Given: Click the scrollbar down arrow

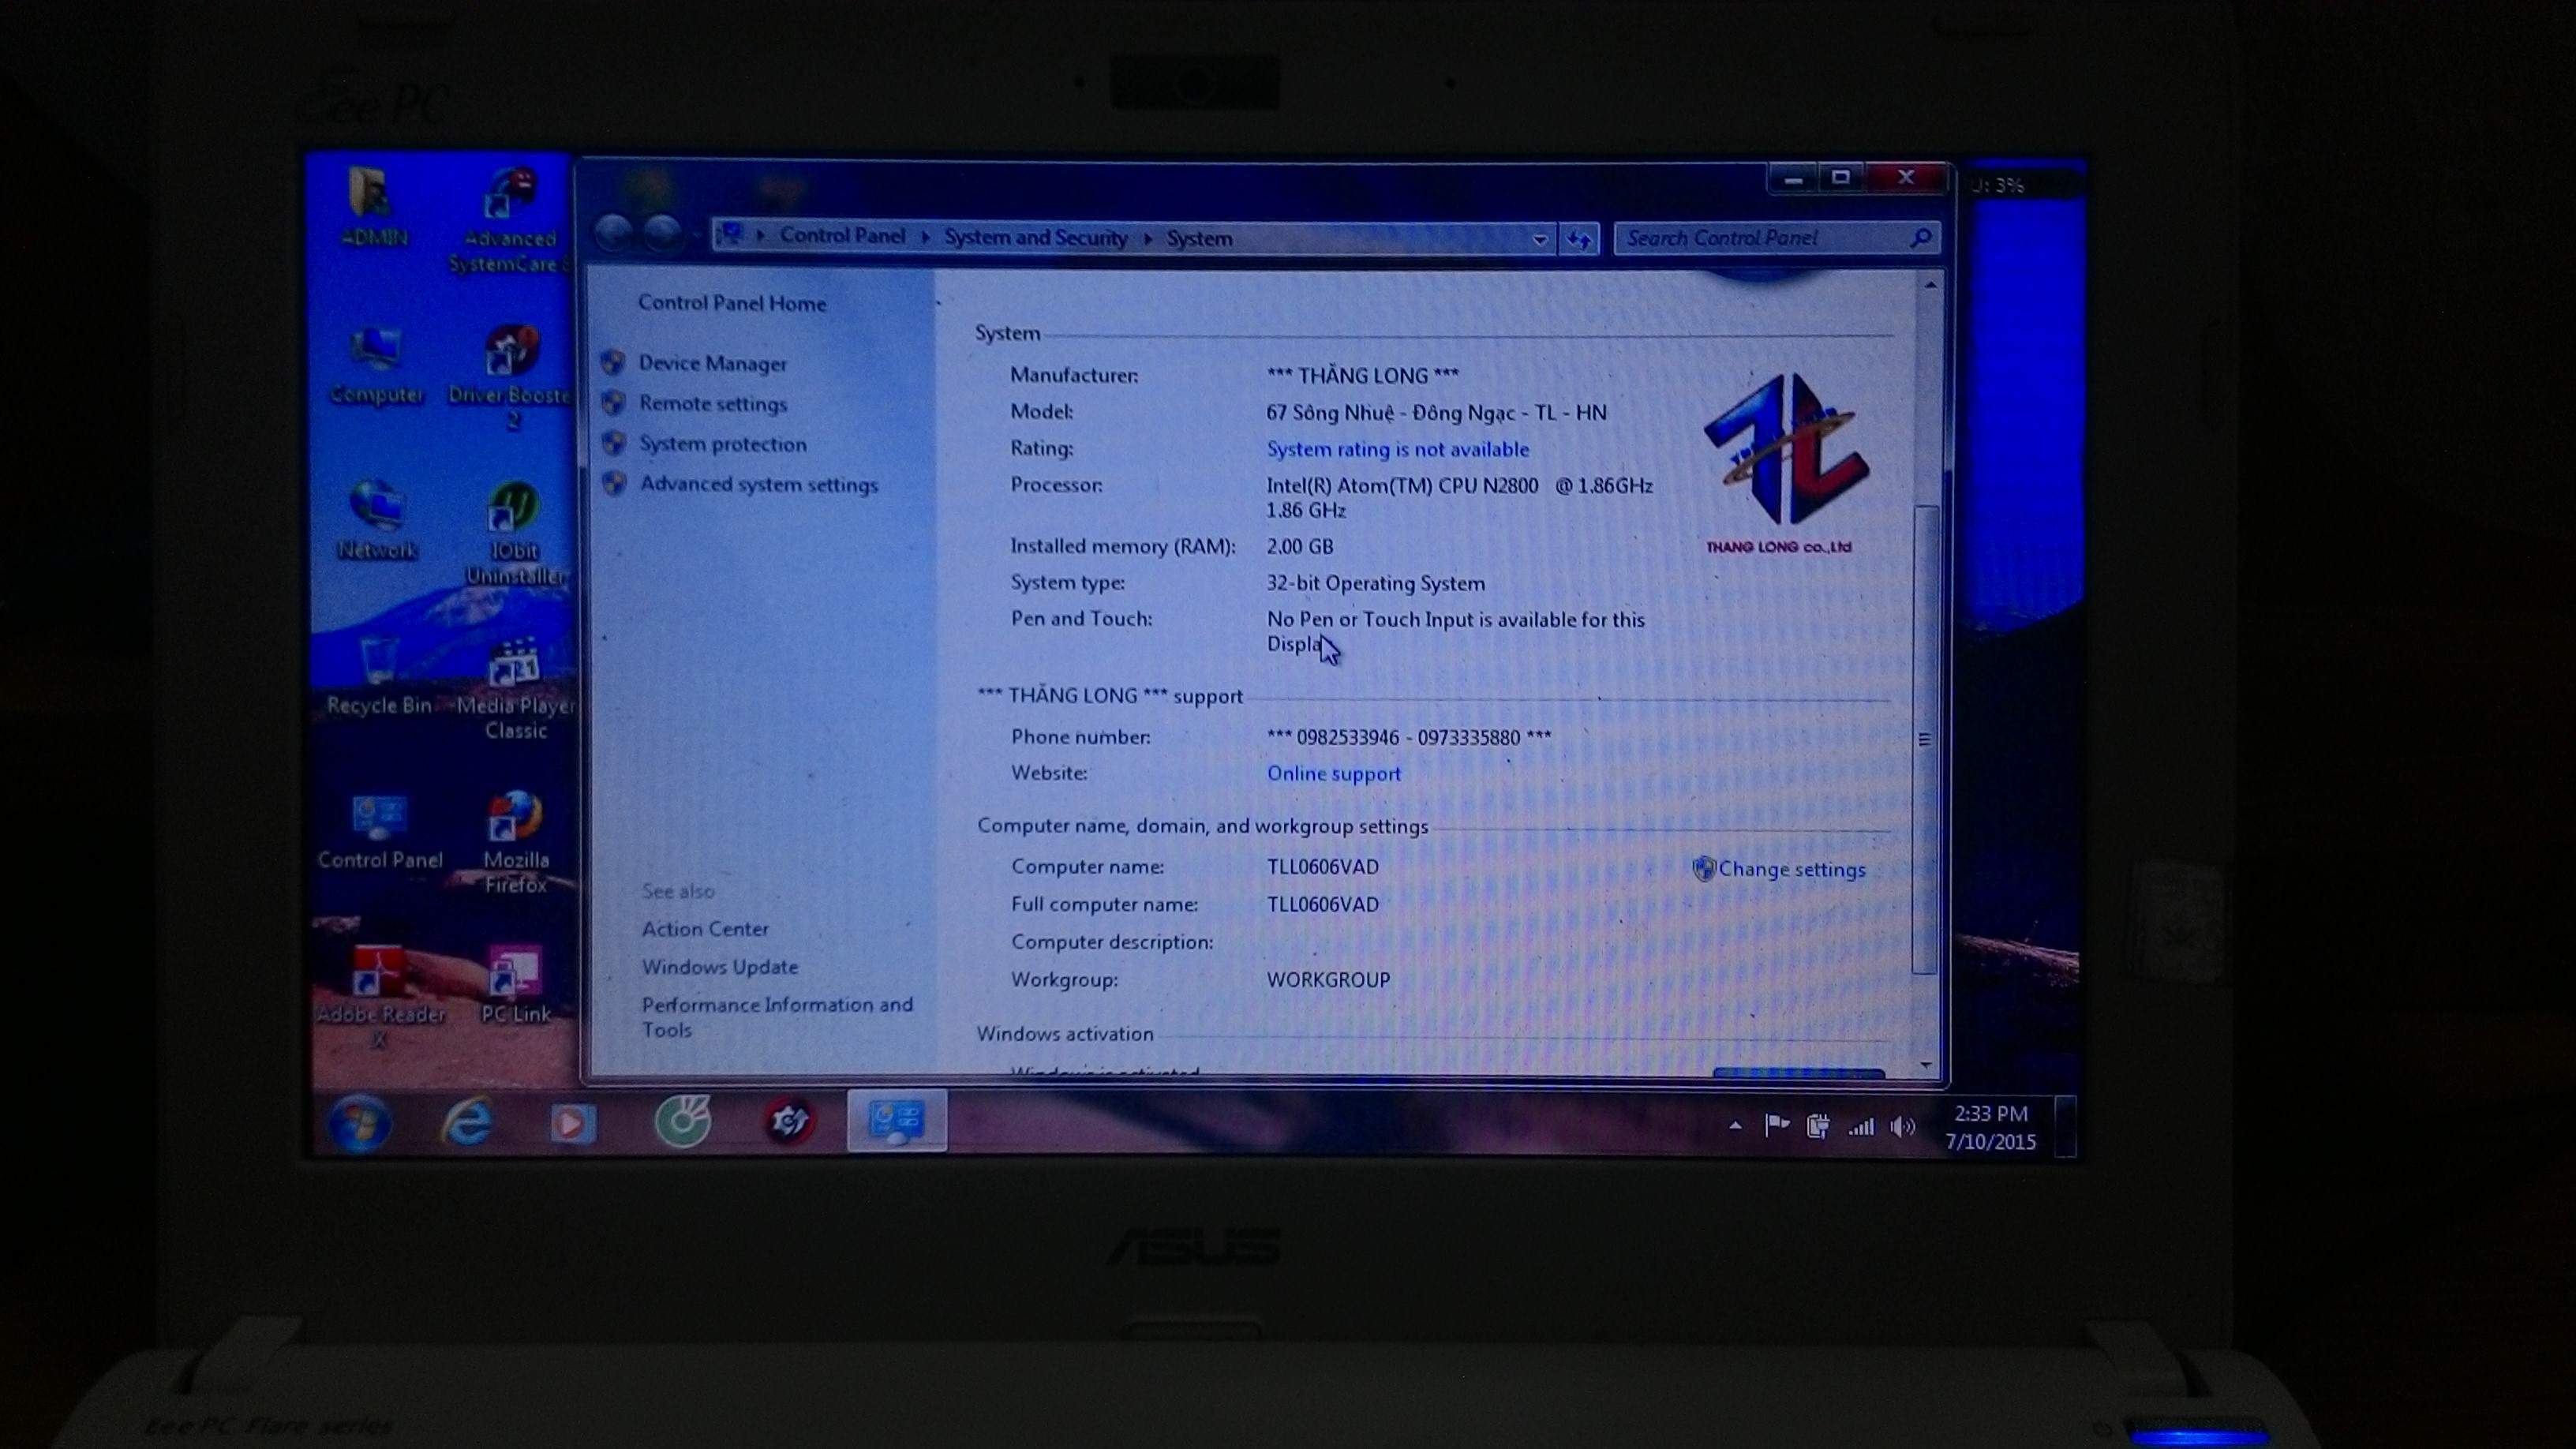Looking at the screenshot, I should tap(1926, 1065).
